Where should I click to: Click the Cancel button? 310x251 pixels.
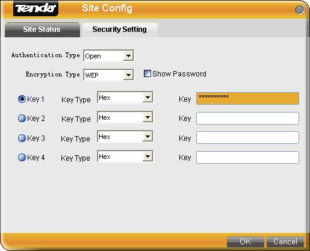[x=285, y=242]
